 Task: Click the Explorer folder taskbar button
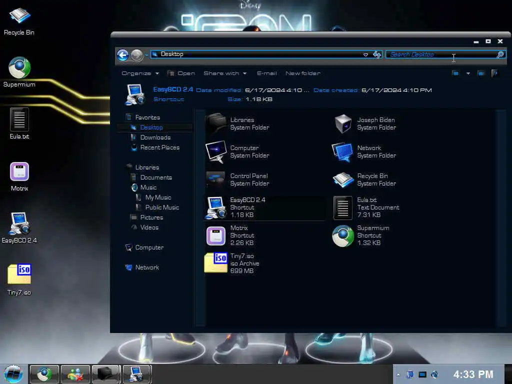pyautogui.click(x=106, y=374)
